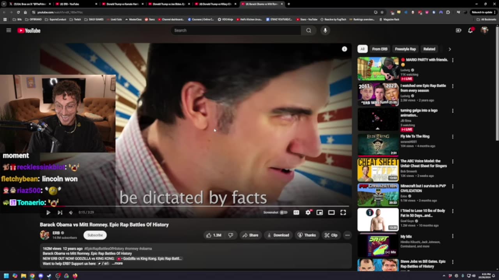Open options for the Minecraft PVP Civilization video

click(453, 186)
